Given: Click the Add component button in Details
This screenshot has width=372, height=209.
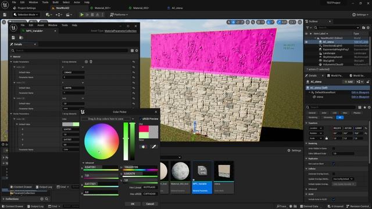Looking at the screenshot, I should [348, 82].
